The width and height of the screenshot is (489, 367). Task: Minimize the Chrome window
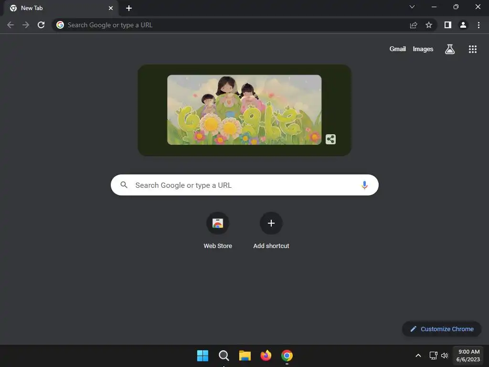click(434, 7)
